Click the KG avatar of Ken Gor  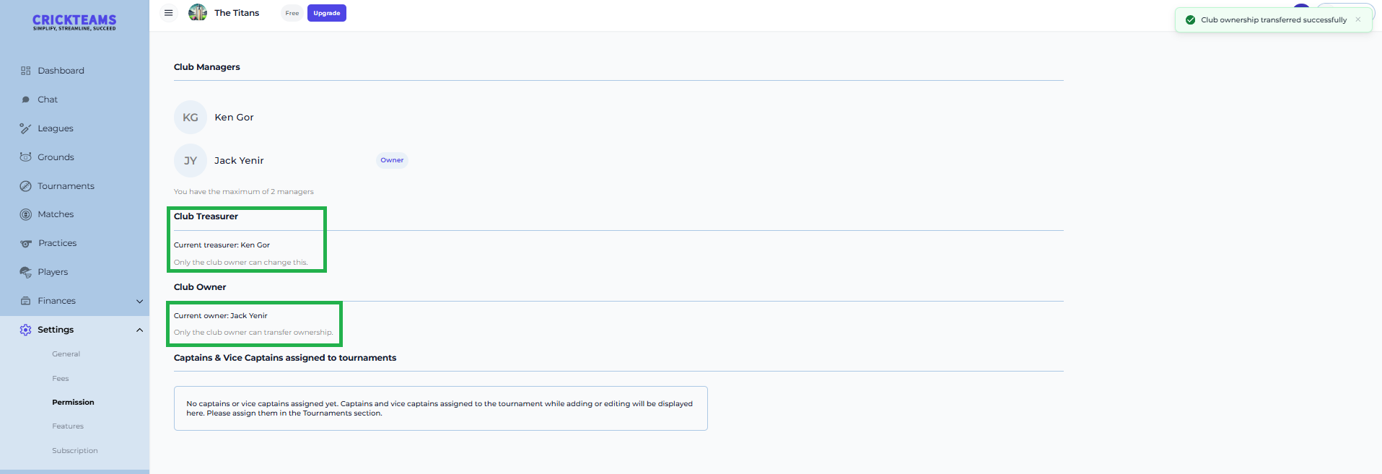(191, 117)
